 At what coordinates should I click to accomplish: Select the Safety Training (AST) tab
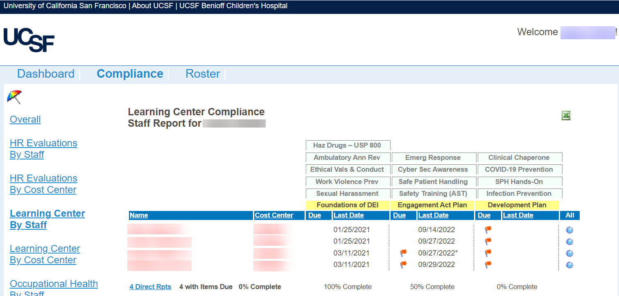click(434, 193)
